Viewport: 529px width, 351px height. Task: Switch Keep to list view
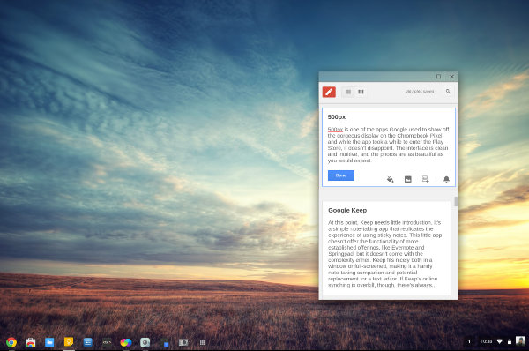348,92
